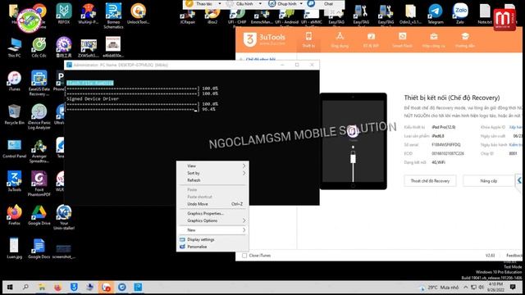Open the Control Panel desktop icon
This screenshot has height=295, width=525.
coord(14,148)
